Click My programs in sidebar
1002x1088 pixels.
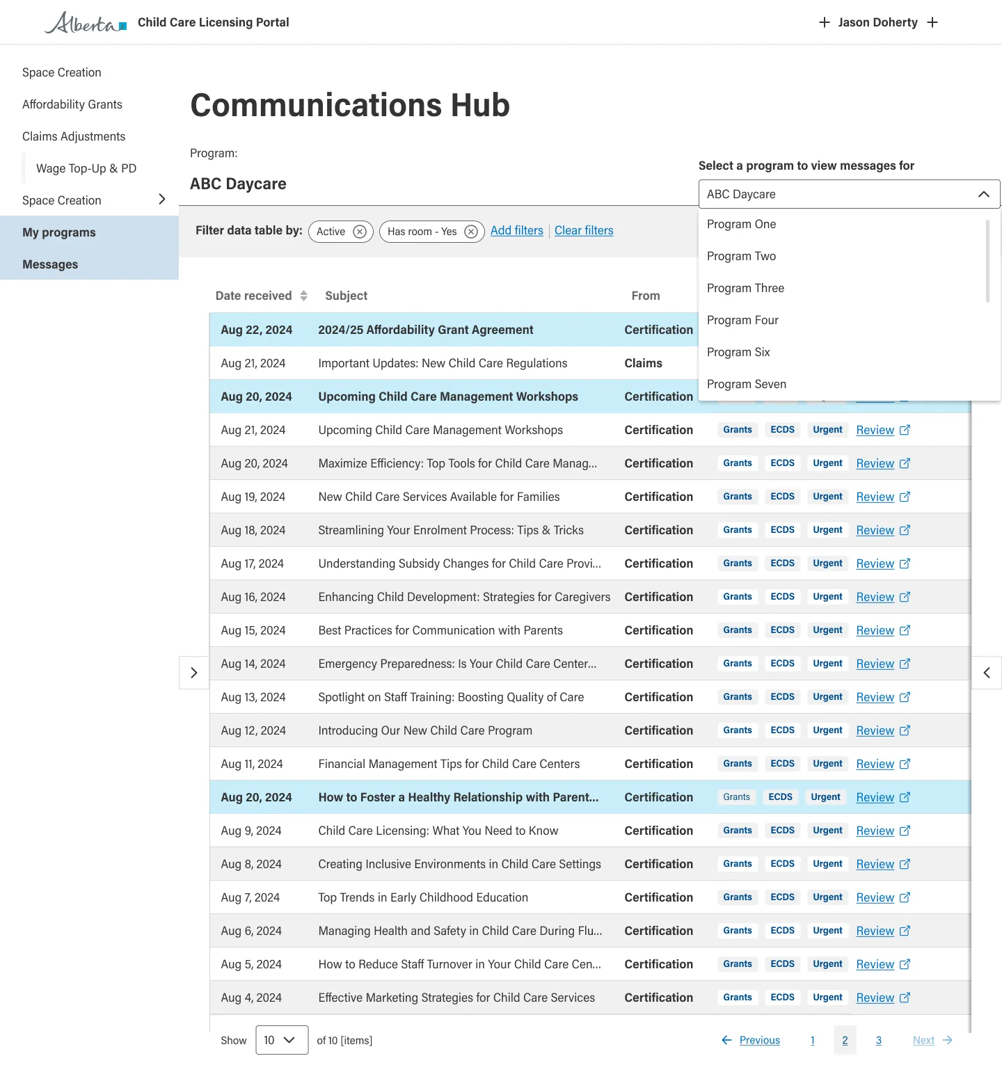point(89,232)
